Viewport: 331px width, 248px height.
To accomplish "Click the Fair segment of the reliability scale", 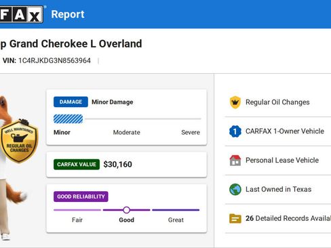I will 77,210.
